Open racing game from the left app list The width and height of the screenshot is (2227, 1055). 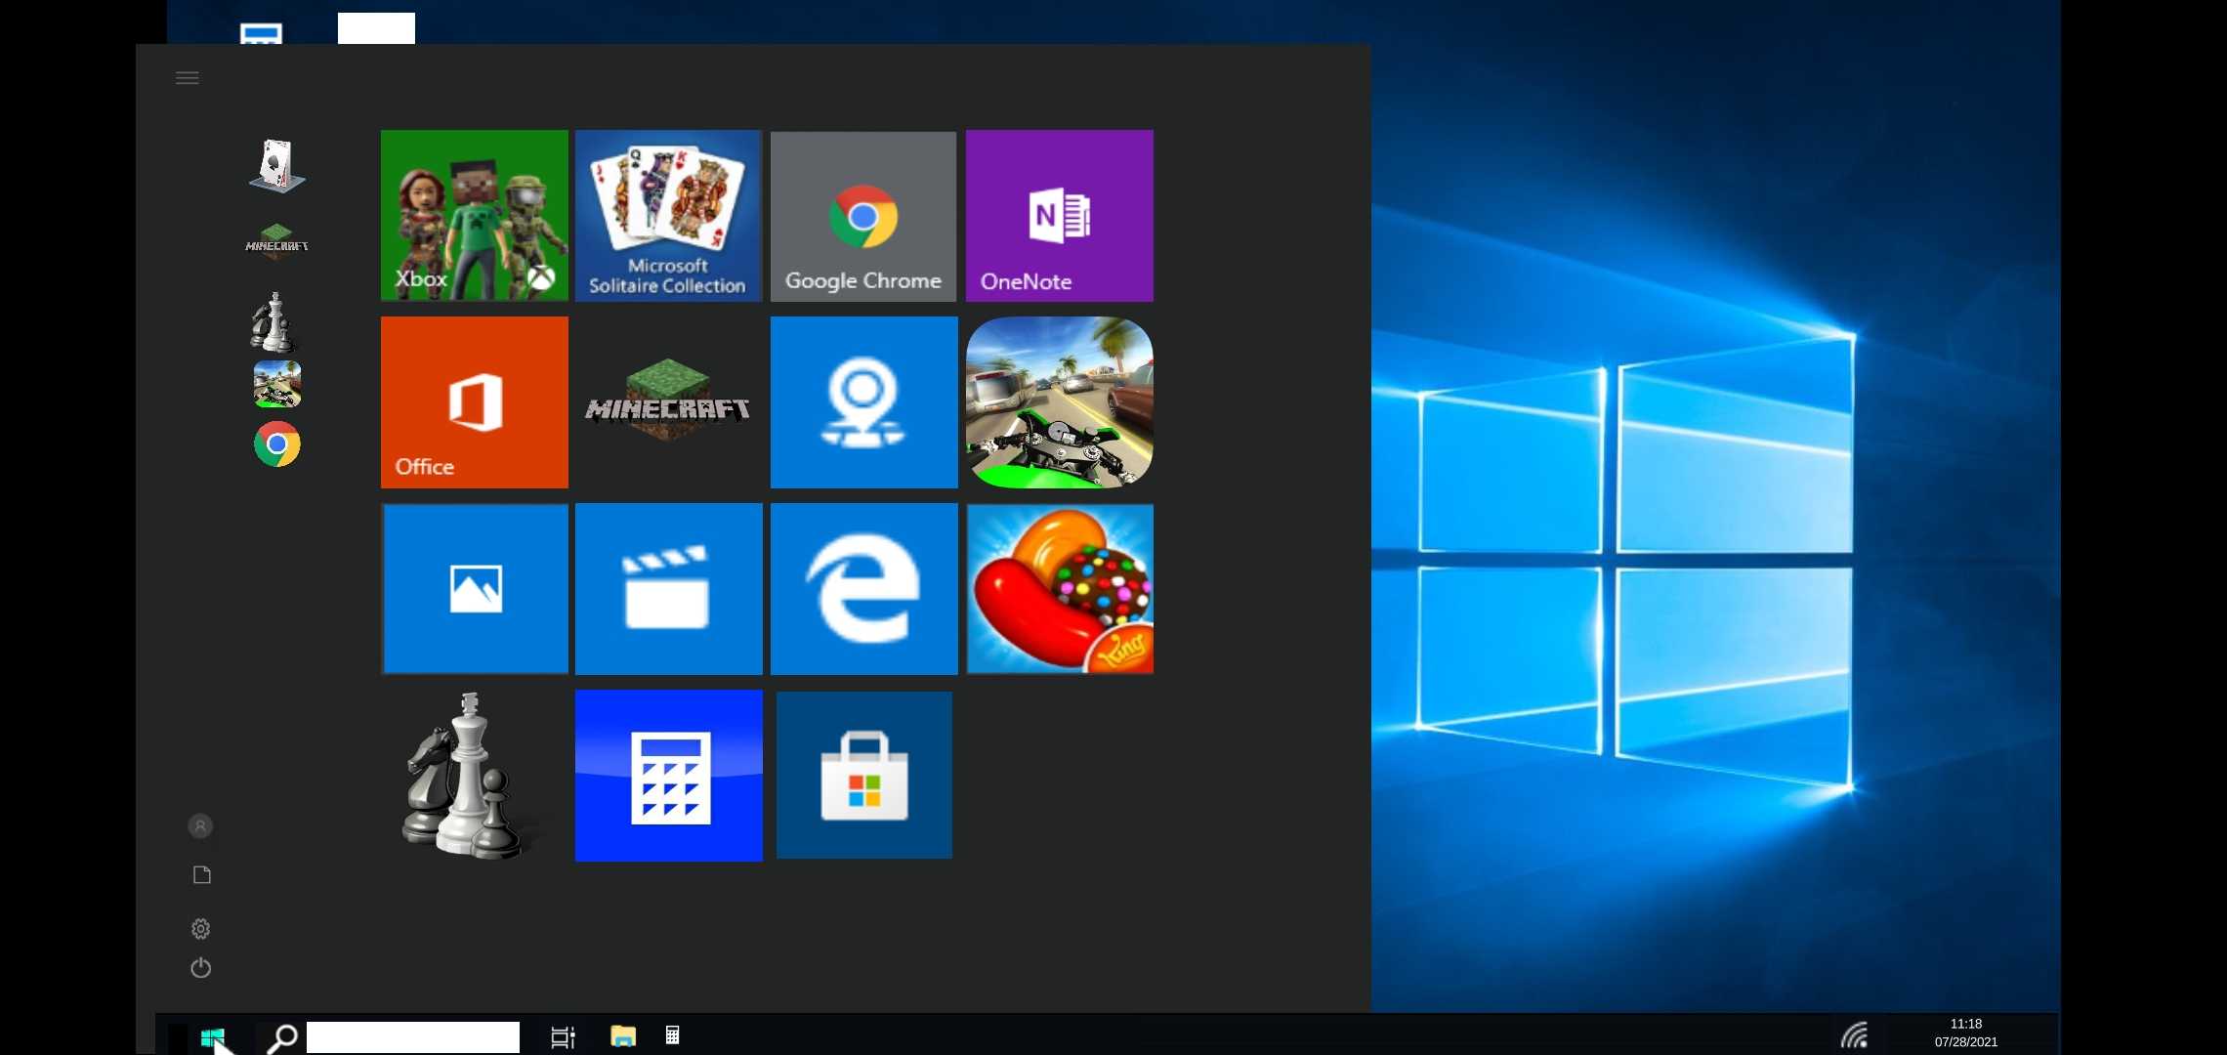pos(276,384)
